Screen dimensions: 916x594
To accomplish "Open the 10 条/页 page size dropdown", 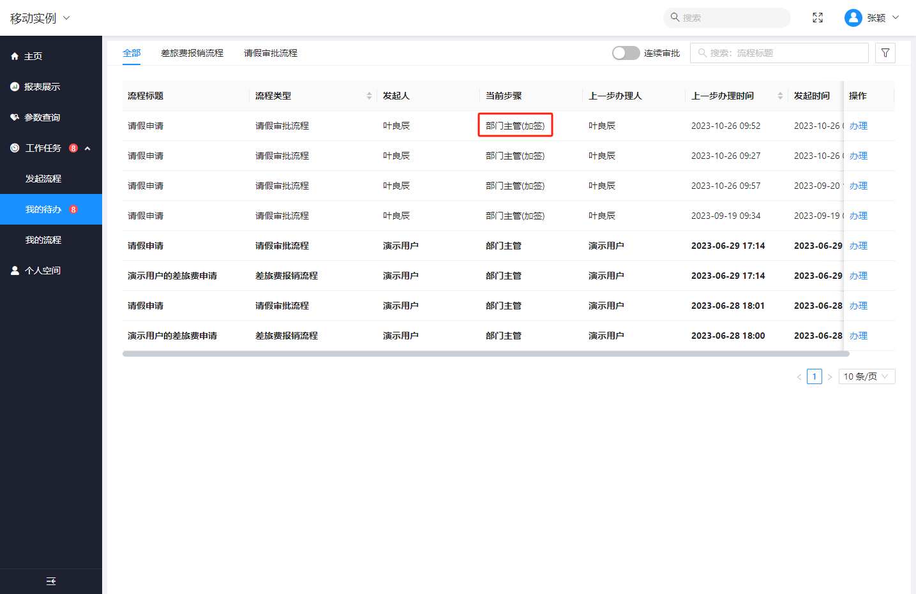I will 866,376.
